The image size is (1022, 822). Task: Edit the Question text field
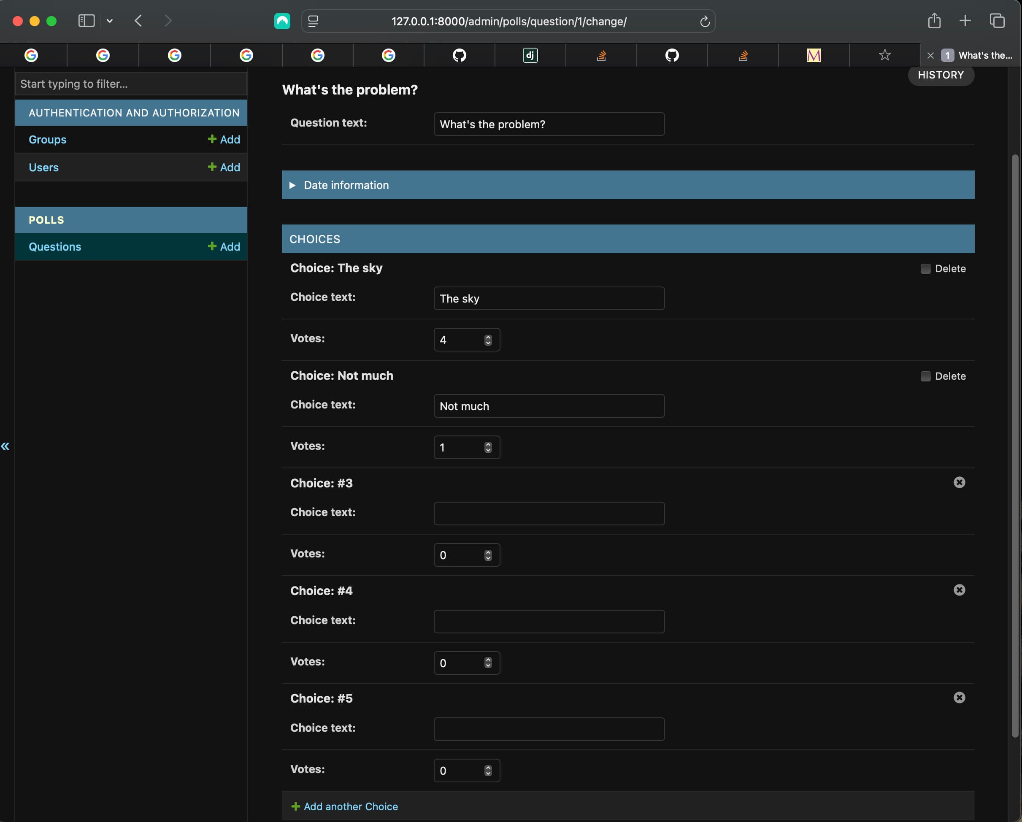pyautogui.click(x=549, y=124)
